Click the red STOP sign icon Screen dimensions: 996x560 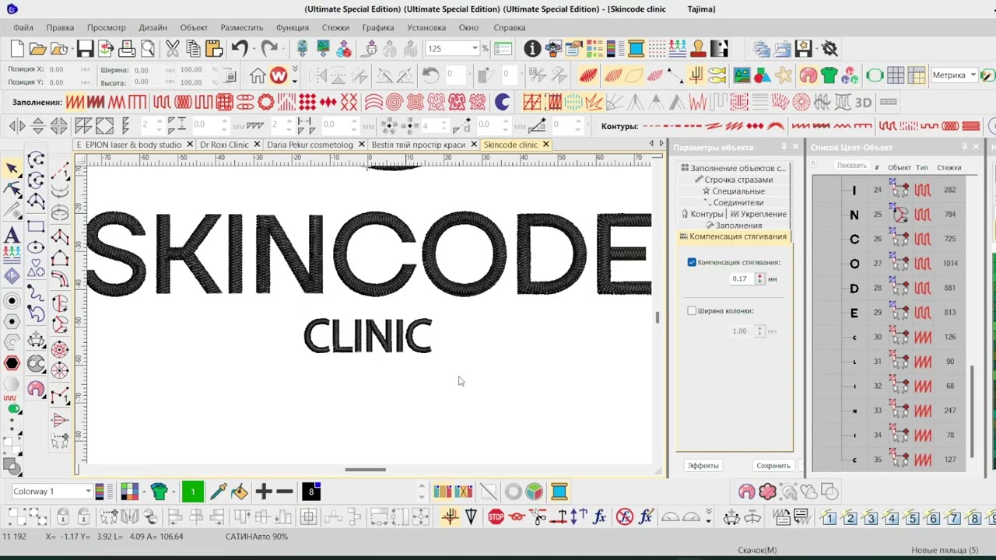(496, 516)
